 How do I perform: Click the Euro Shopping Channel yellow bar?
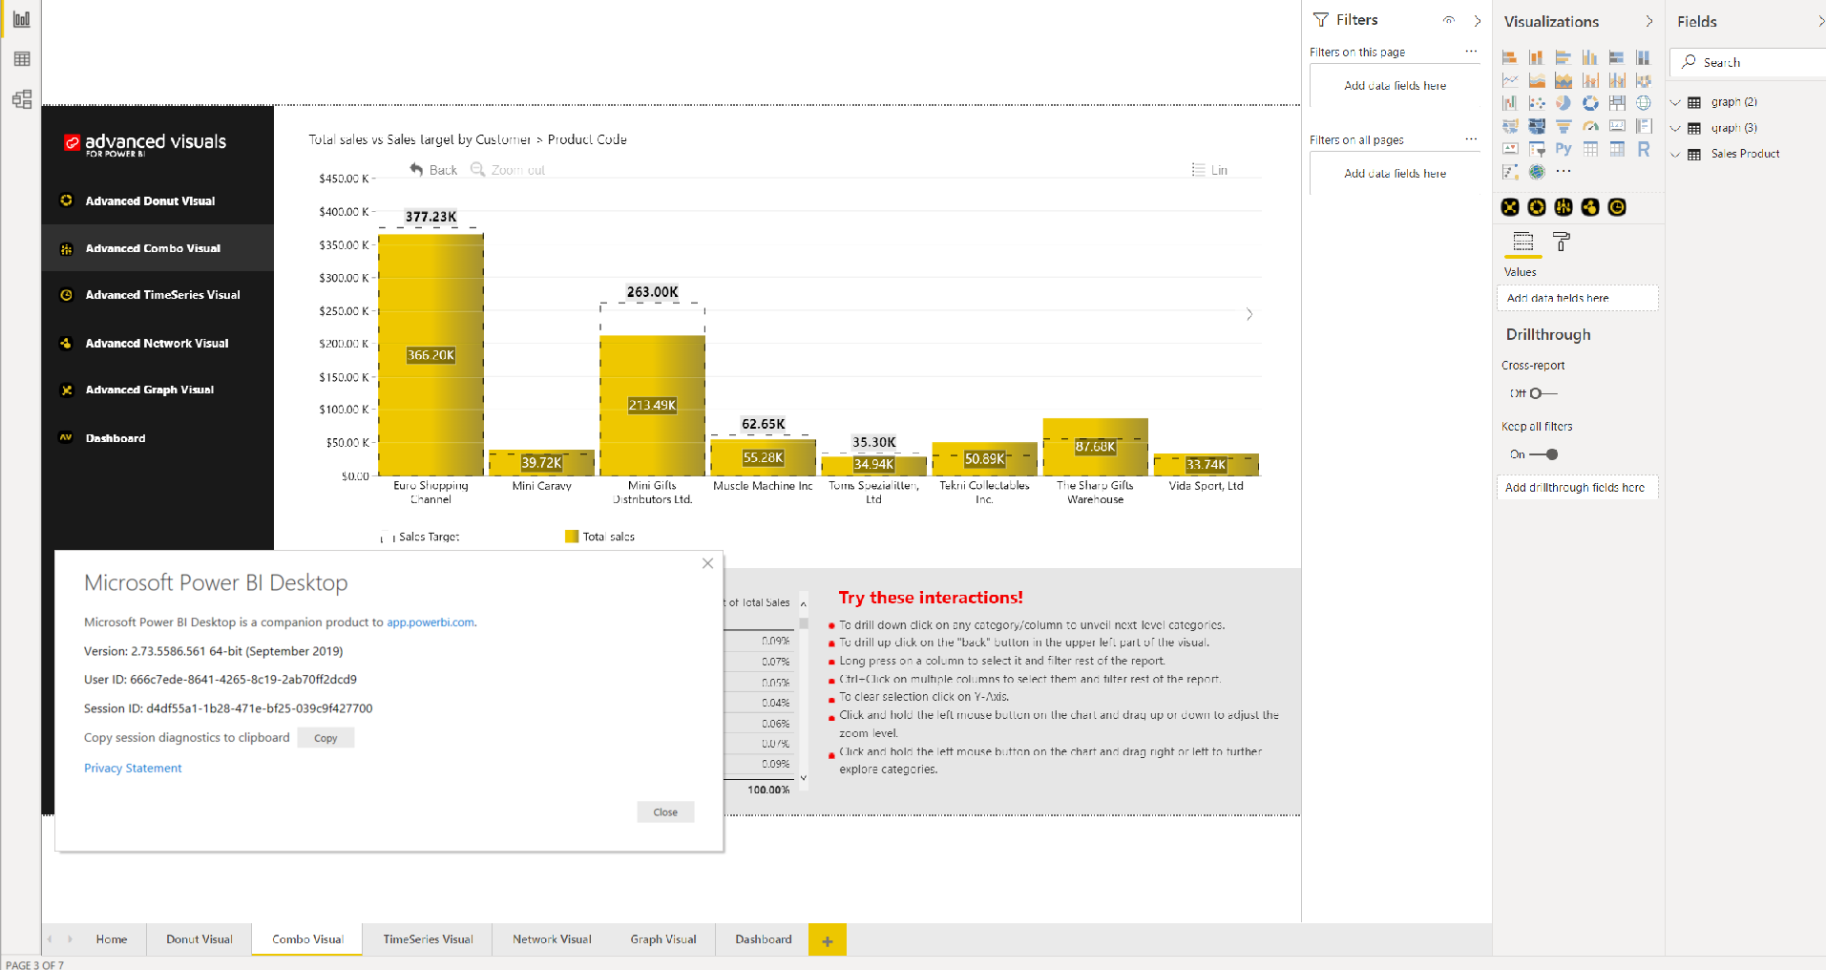point(430,355)
